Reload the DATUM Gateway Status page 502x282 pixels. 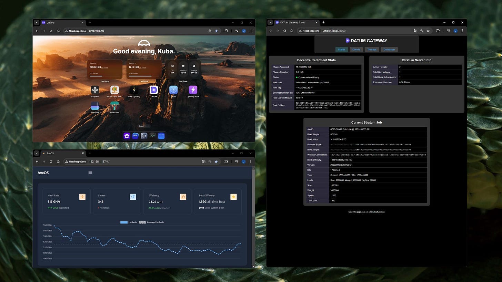(285, 31)
